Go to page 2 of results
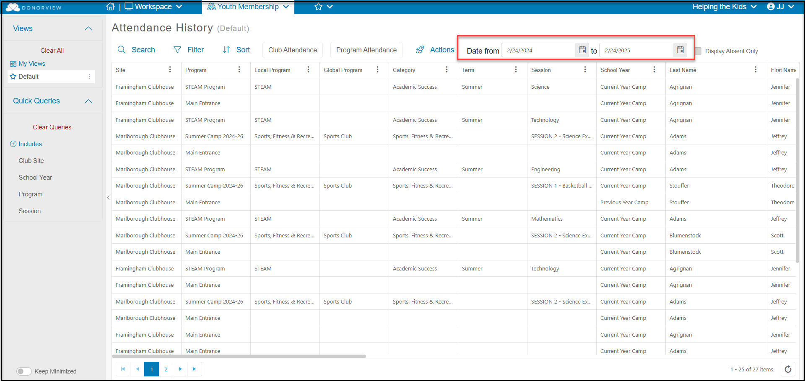 click(166, 369)
